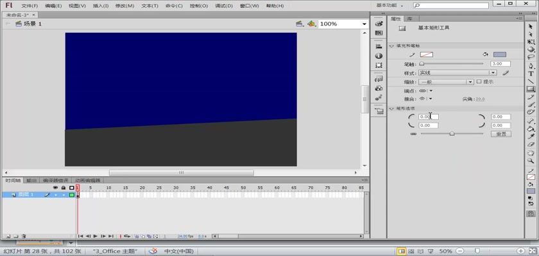Select the Pen tool
Viewport: 539px width, 256px height.
click(531, 66)
